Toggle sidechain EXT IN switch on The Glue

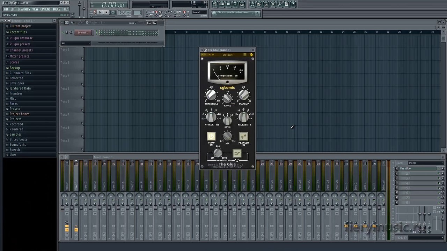pos(237,154)
